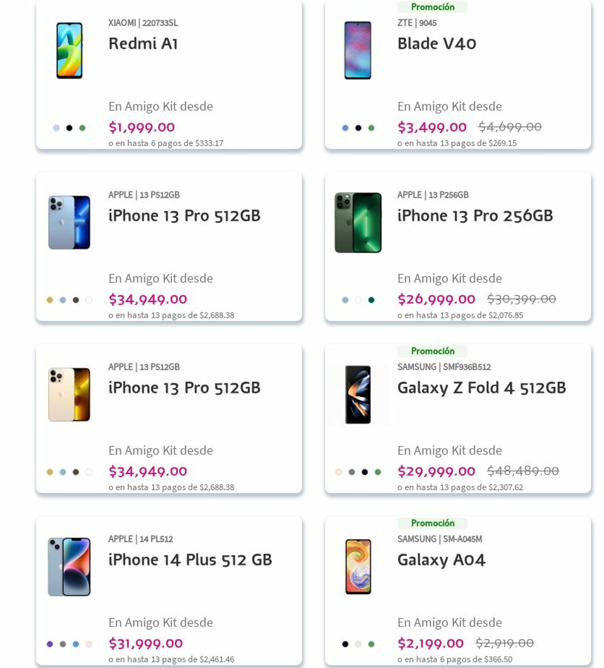Viewport: 604px width, 668px height.
Task: Click the green iPhone 13 Pro 256GB image
Action: [x=358, y=222]
